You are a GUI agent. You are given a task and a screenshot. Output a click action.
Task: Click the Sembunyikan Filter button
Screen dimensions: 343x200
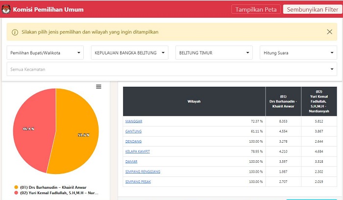(313, 9)
